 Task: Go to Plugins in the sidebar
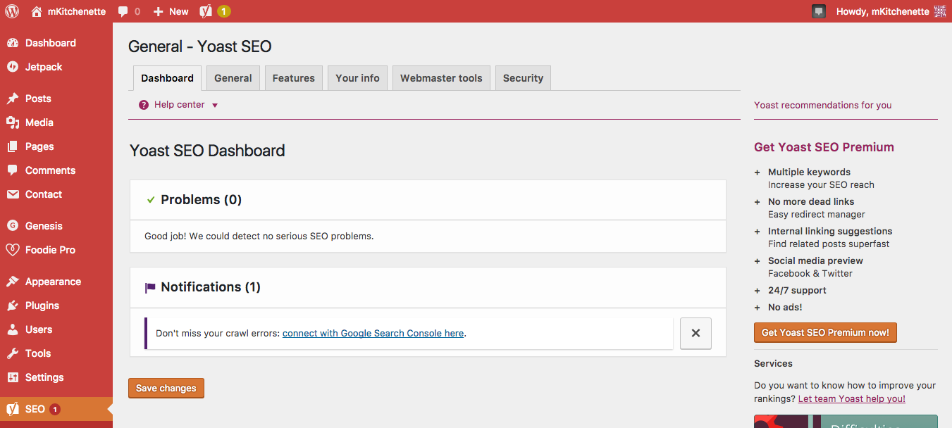42,306
